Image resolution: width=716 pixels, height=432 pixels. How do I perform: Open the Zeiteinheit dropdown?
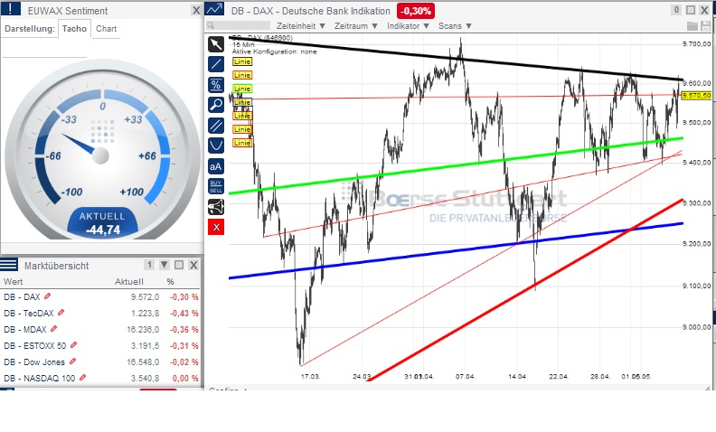tap(301, 26)
